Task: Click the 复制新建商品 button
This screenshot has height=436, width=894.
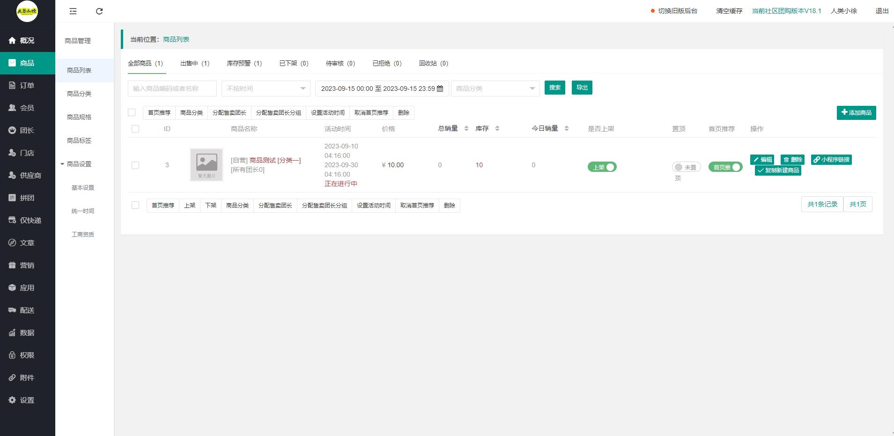Action: [778, 170]
